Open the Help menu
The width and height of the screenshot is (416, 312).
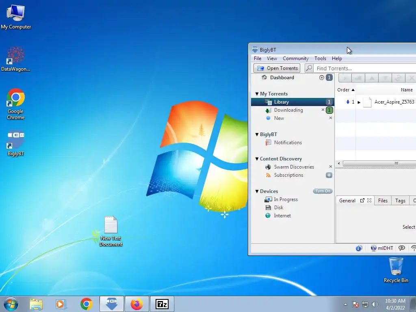pyautogui.click(x=337, y=58)
